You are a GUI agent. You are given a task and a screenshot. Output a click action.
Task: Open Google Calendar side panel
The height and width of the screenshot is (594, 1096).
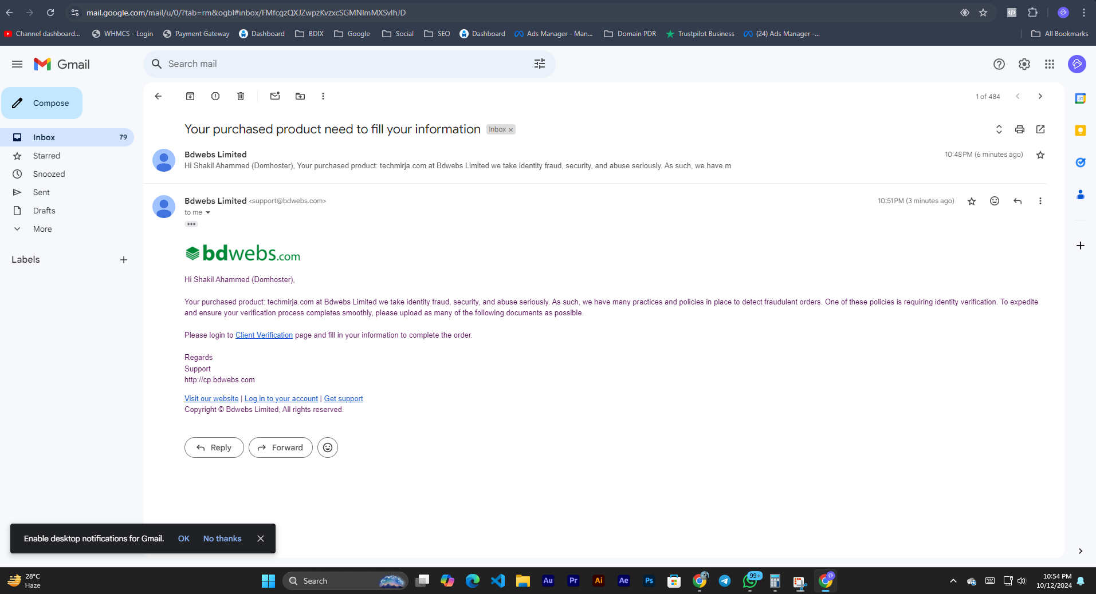tap(1081, 98)
